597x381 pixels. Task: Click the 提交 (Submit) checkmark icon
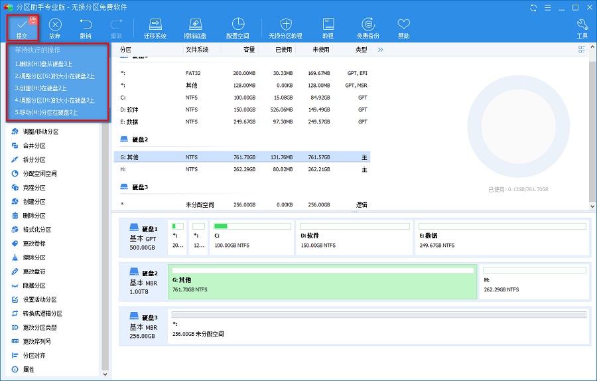click(22, 25)
